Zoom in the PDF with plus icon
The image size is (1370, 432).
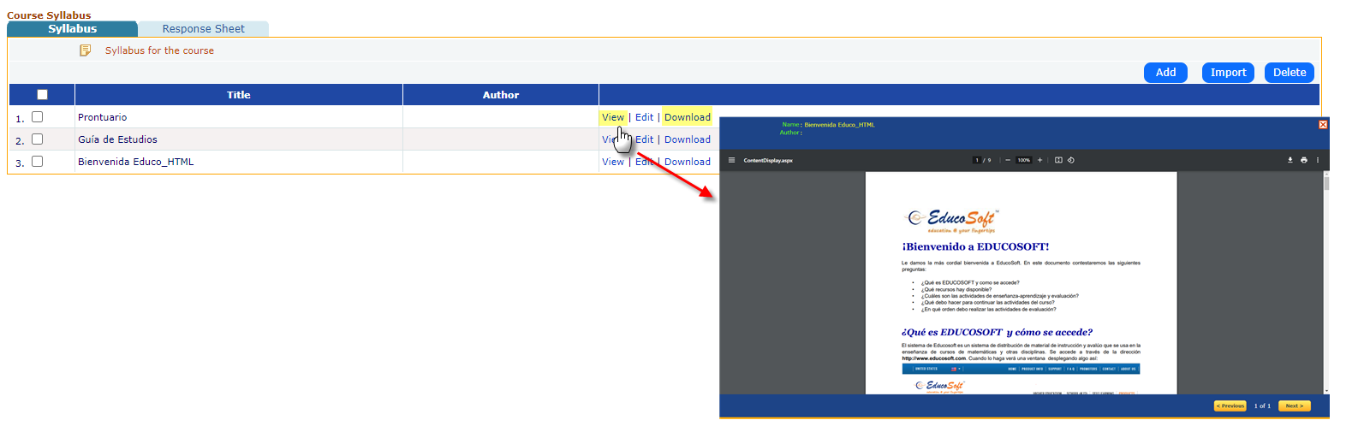pos(1040,160)
